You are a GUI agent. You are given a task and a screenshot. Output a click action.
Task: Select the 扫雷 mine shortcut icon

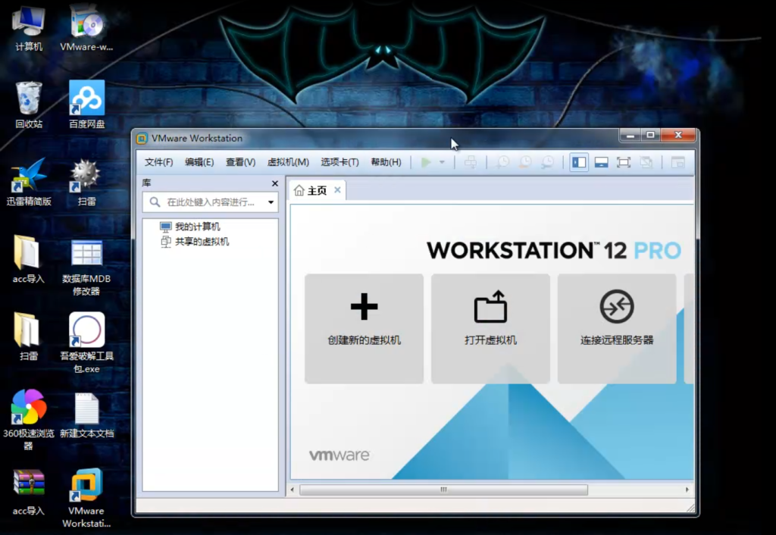[x=86, y=182]
